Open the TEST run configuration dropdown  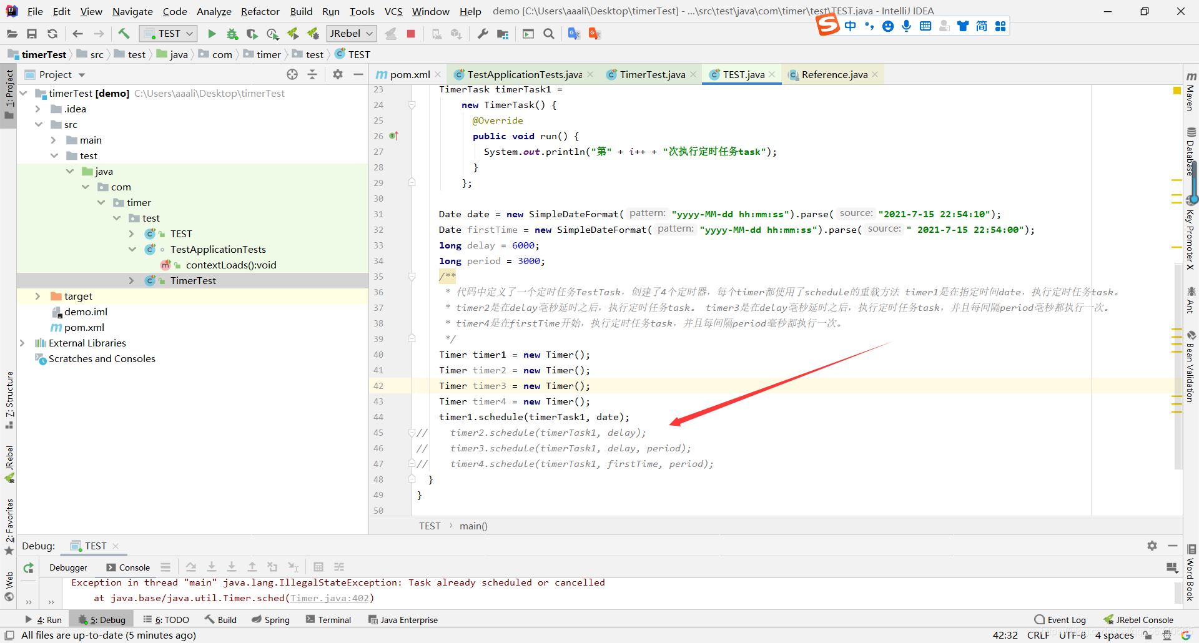[167, 34]
